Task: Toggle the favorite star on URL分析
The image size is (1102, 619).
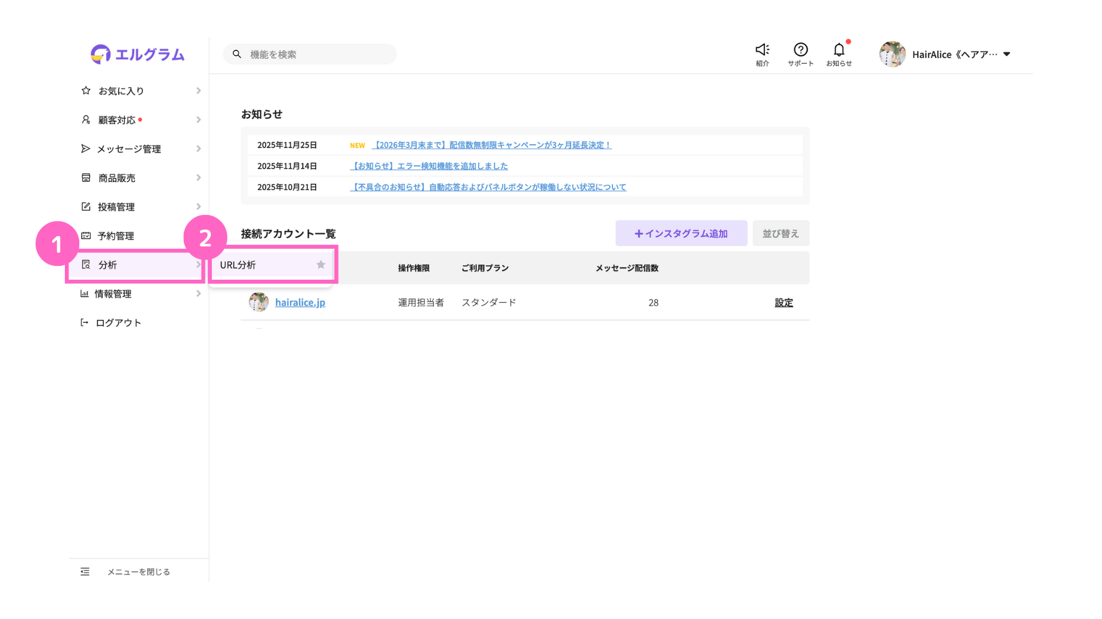Action: (321, 265)
